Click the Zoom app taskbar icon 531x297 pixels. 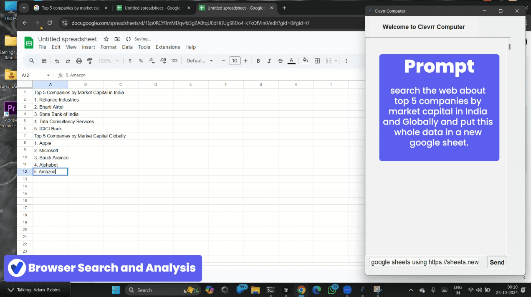[347, 290]
